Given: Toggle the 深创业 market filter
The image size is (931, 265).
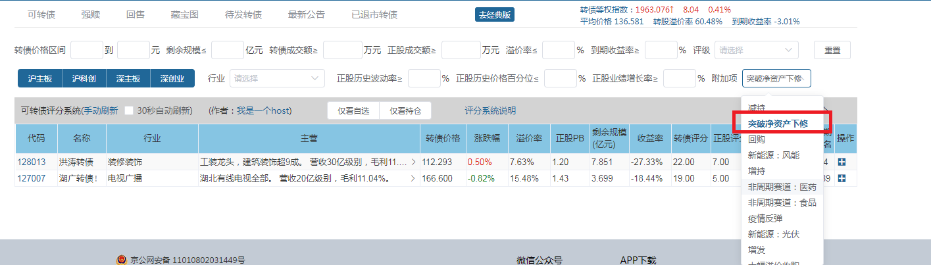Looking at the screenshot, I should click(x=172, y=78).
